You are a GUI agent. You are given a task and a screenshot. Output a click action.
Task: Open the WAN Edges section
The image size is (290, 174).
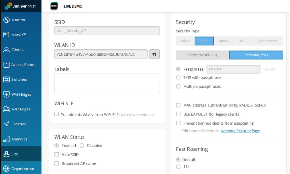point(21,94)
